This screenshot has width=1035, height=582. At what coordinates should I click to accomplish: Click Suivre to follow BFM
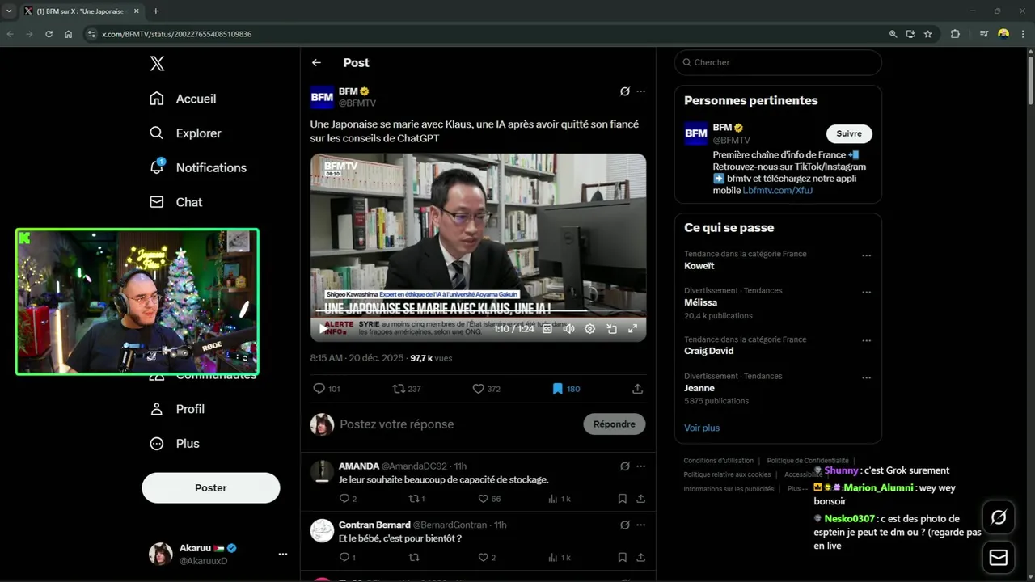[x=849, y=133]
